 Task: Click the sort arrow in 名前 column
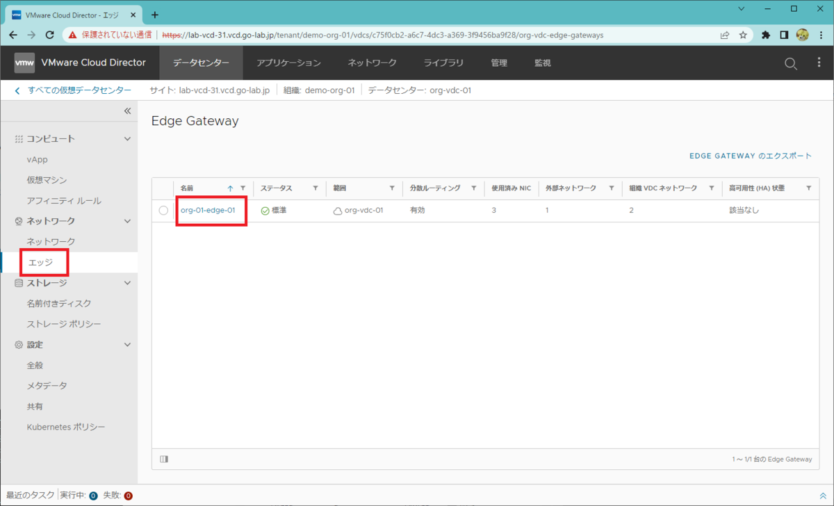click(x=230, y=188)
